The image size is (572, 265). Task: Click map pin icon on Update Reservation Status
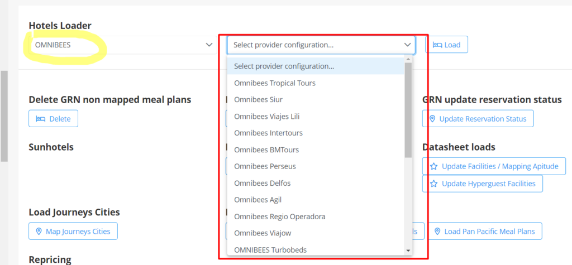click(x=432, y=119)
